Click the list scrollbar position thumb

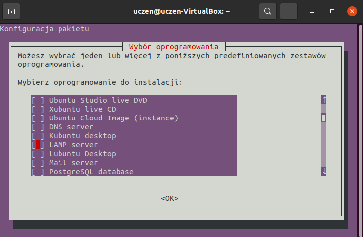[324, 118]
